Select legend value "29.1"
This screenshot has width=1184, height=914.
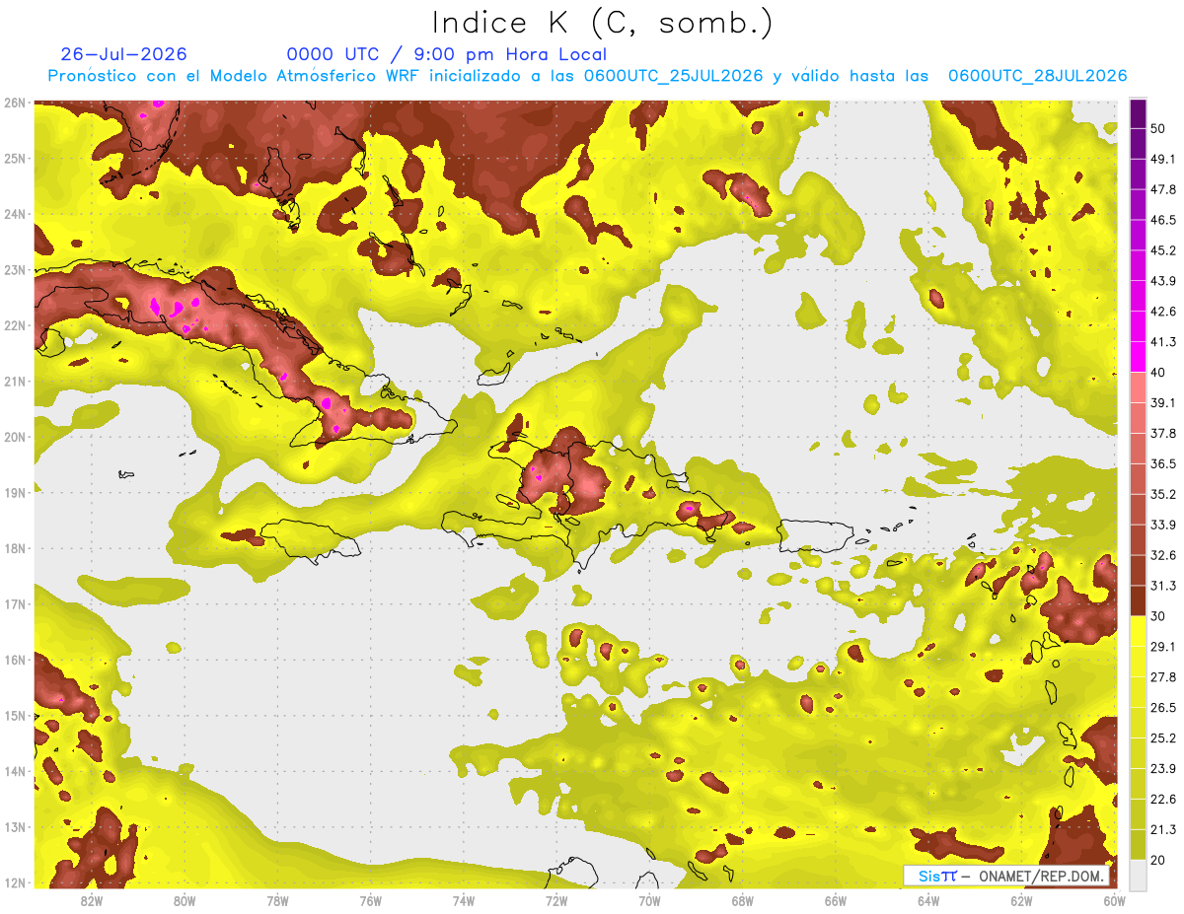click(x=1163, y=647)
